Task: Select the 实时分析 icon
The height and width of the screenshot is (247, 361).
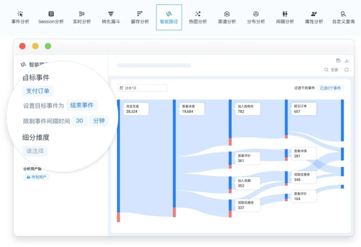Action: [82, 14]
